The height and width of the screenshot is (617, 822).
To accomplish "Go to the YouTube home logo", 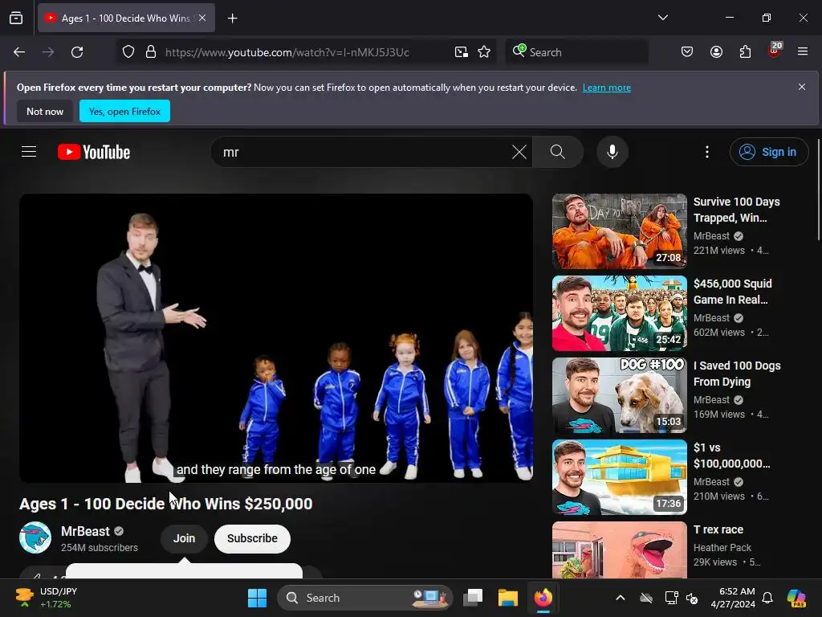I will pyautogui.click(x=94, y=152).
